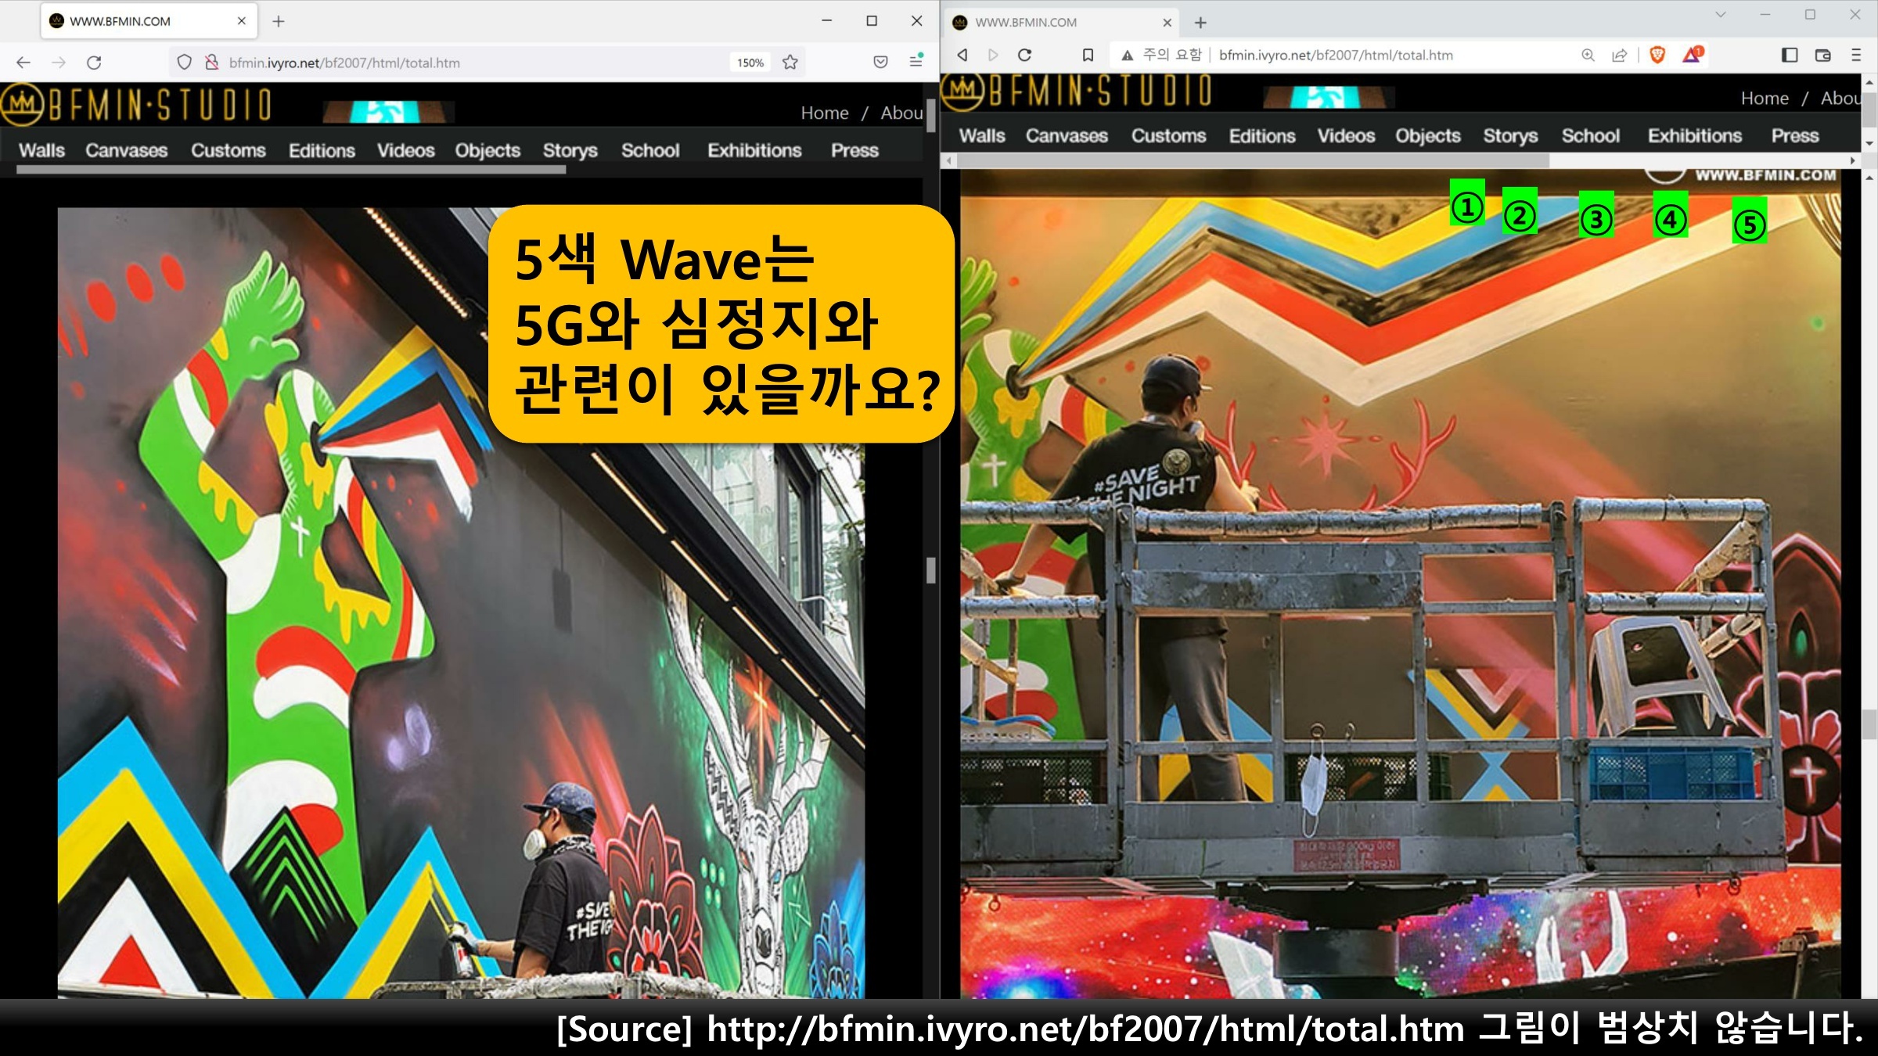Open Brave main hamburger menu

click(x=1855, y=55)
